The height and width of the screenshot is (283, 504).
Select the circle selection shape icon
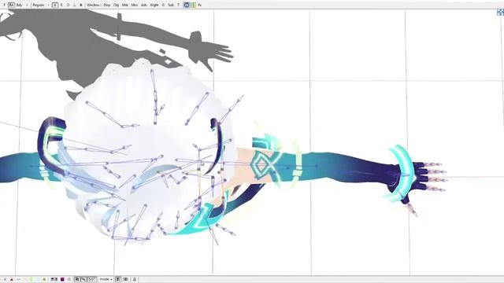[x=68, y=6]
